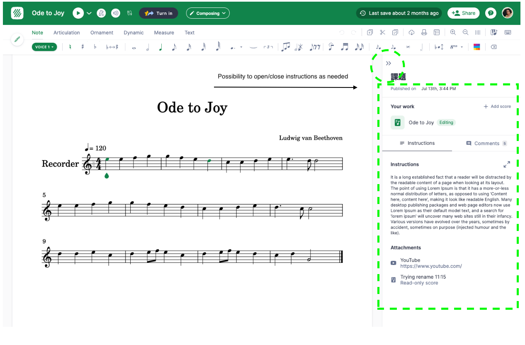
Task: Open the Comments tab
Action: tap(486, 143)
